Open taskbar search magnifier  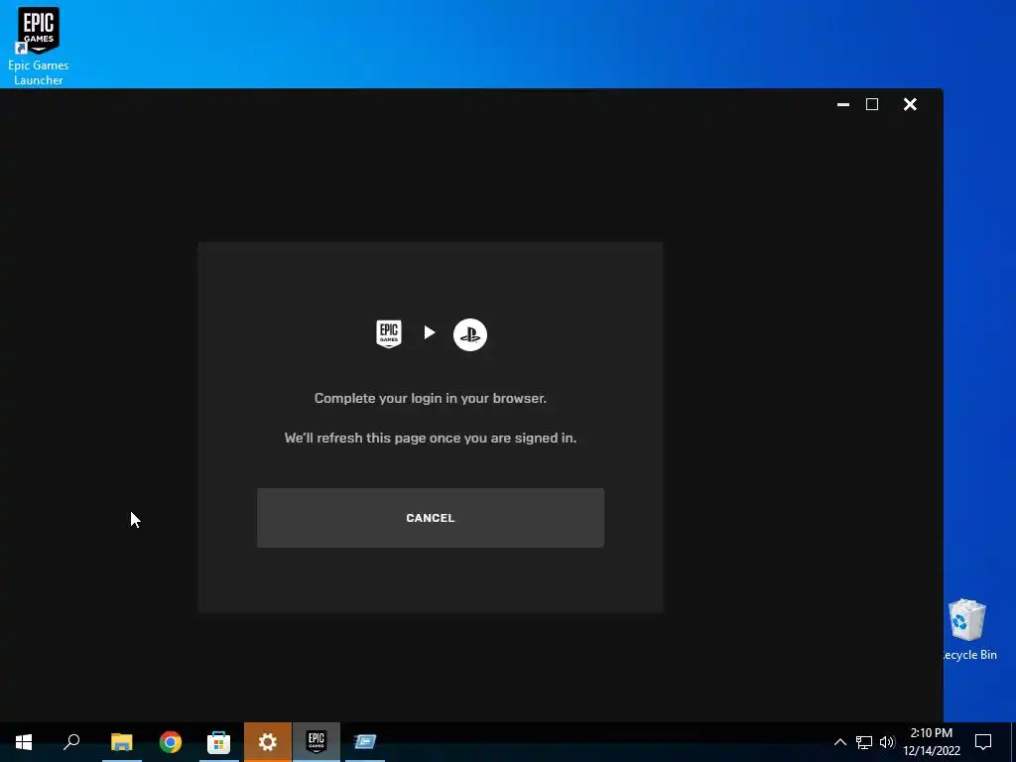click(71, 742)
